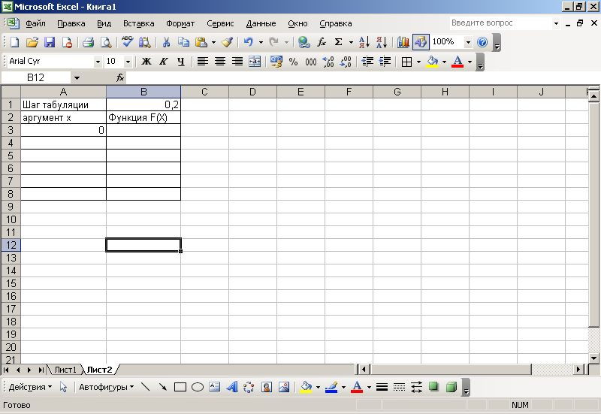Select column D header
Image resolution: width=601 pixels, height=414 pixels.
(252, 92)
